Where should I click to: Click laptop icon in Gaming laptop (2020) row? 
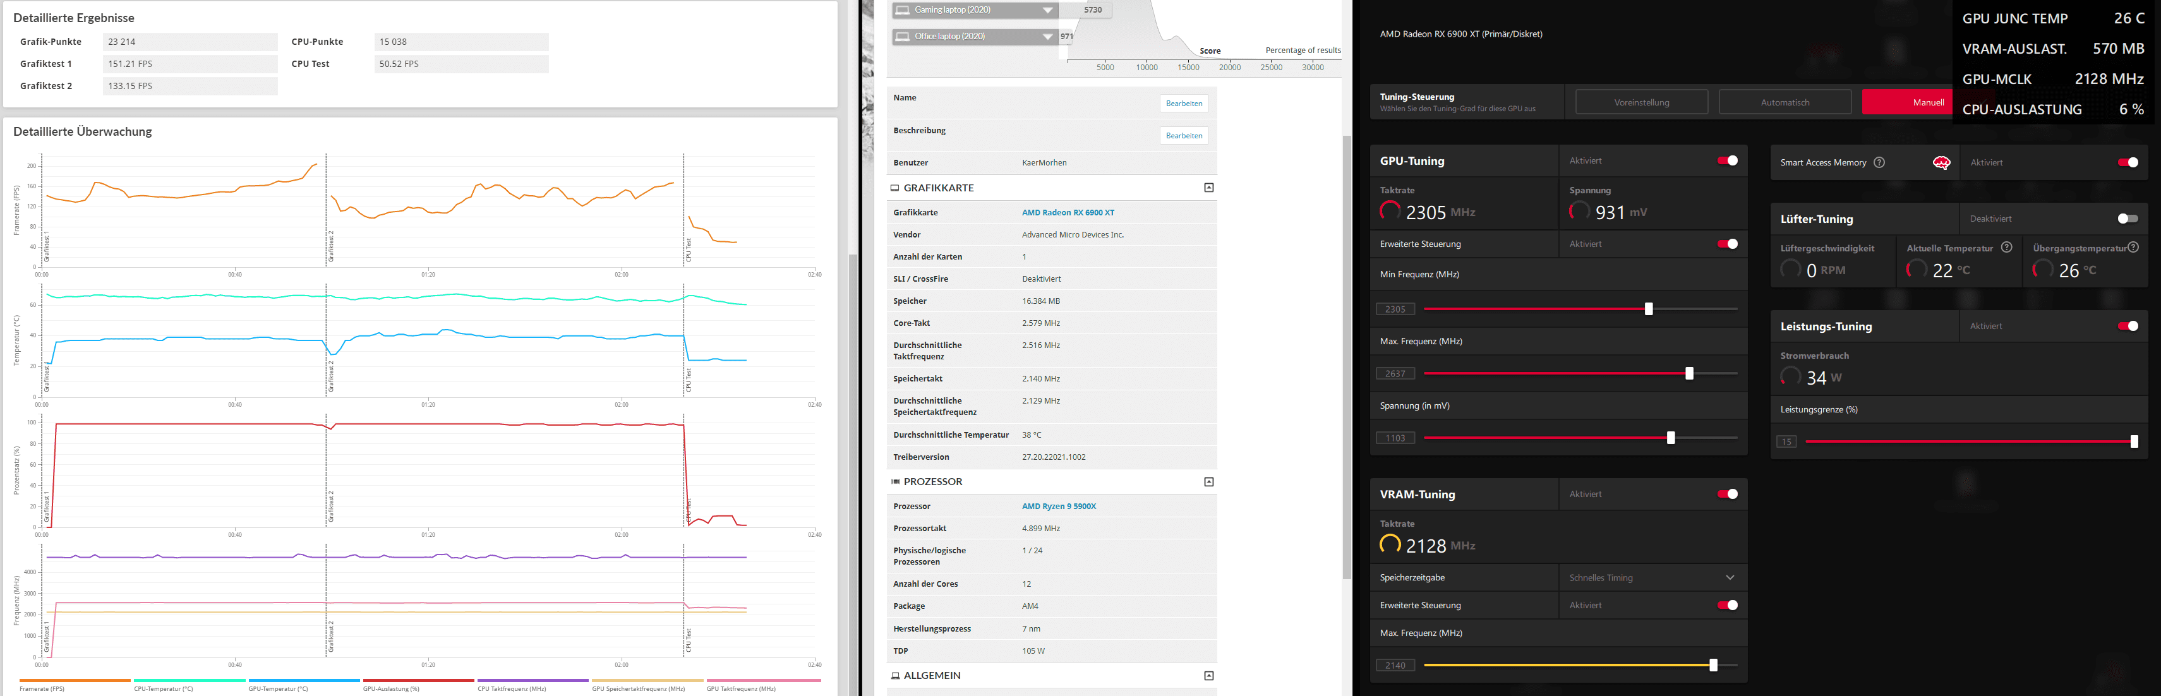pyautogui.click(x=903, y=10)
